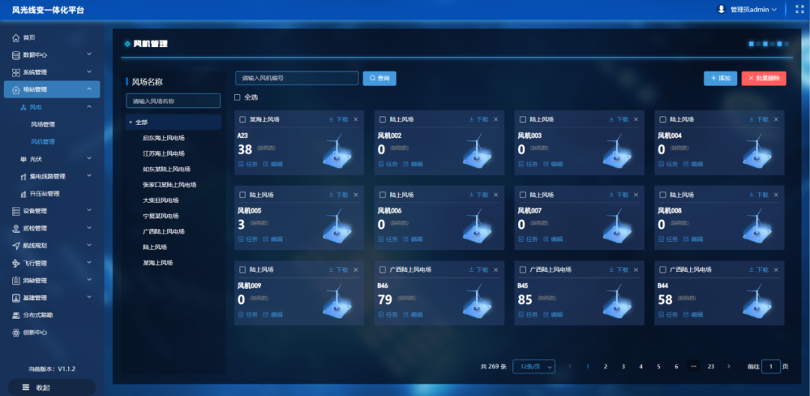Click the 请输入风机编号 input field
810x396 pixels.
[x=296, y=78]
